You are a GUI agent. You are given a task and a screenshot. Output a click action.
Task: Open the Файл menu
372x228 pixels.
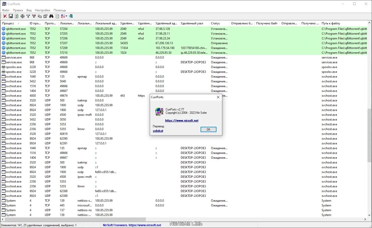click(6, 10)
